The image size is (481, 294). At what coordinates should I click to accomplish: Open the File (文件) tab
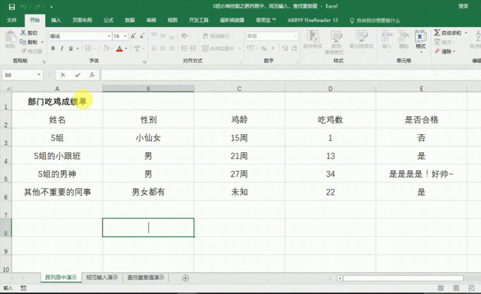coord(12,20)
